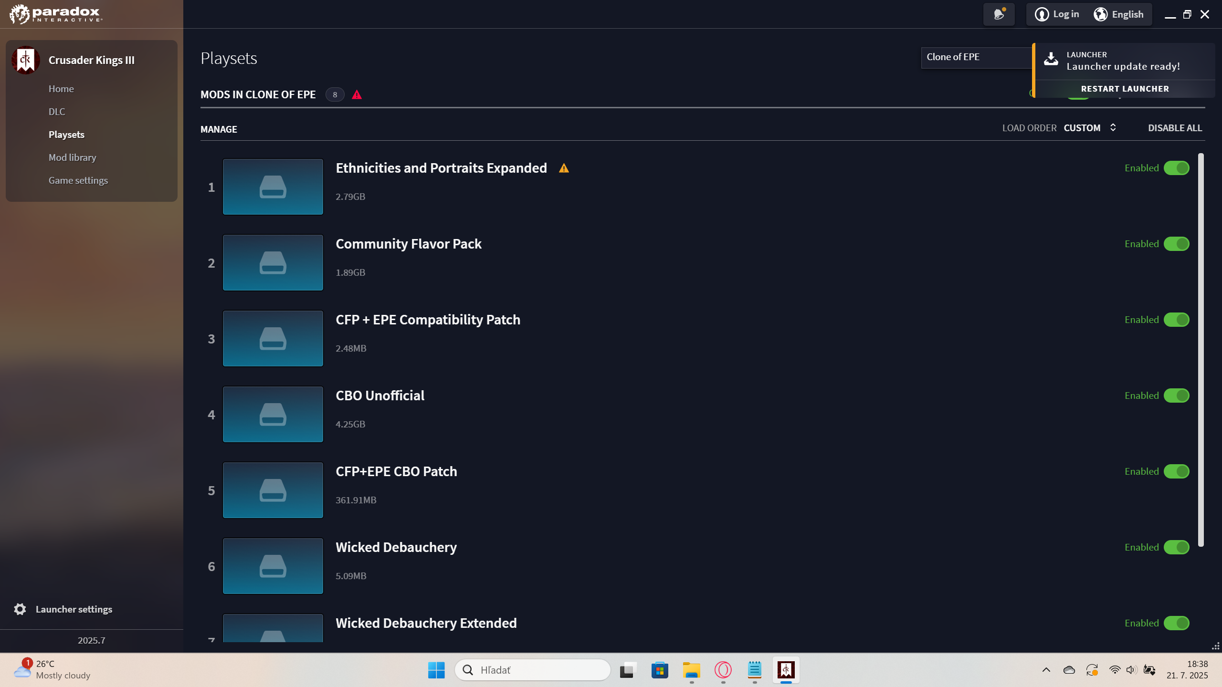Click the weather widget icon

[22, 669]
